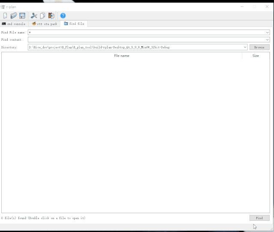The height and width of the screenshot is (232, 274).
Task: Click the r-plan application title icon
Action: (3, 7)
